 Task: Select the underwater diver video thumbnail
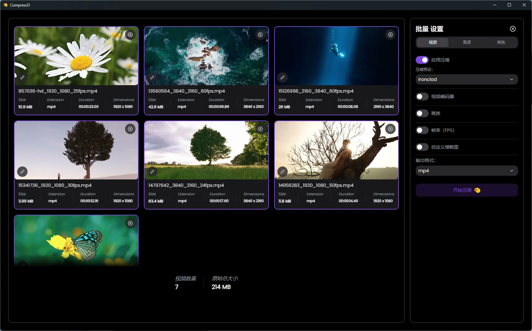[x=336, y=56]
